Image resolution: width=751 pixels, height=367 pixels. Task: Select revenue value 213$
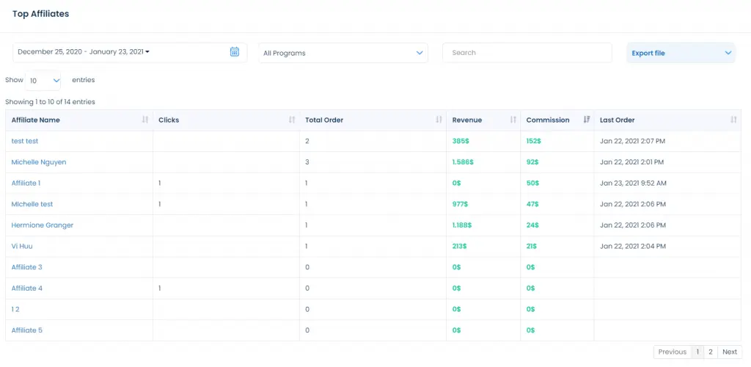[459, 247]
